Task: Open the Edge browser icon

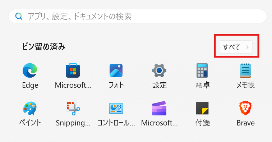Action: 30,70
